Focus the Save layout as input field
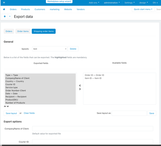The width and height of the screenshot is (161, 146). (129, 113)
